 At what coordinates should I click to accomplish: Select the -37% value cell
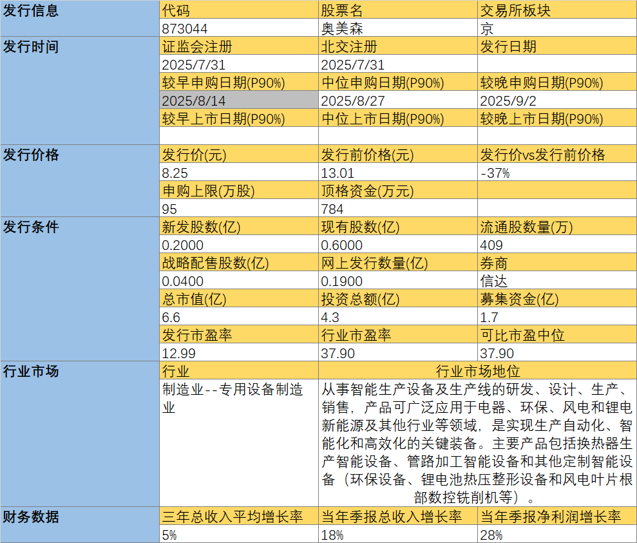pos(557,172)
